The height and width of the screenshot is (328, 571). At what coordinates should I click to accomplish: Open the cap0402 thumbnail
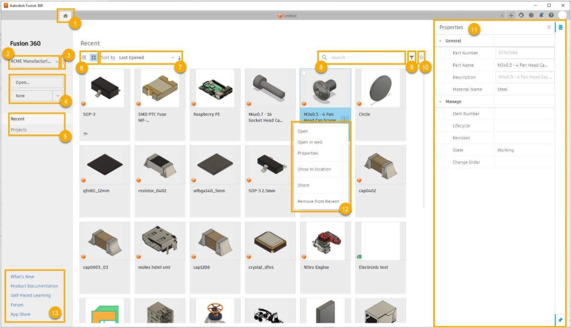pyautogui.click(x=380, y=165)
